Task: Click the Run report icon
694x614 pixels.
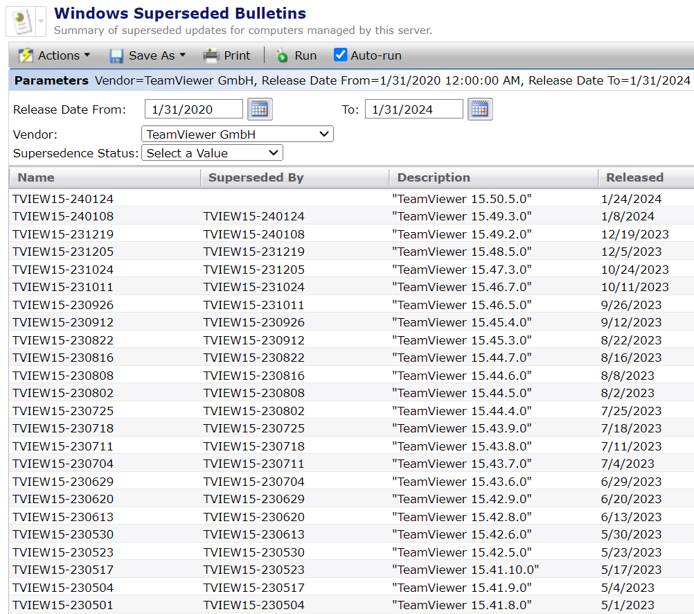Action: tap(281, 55)
